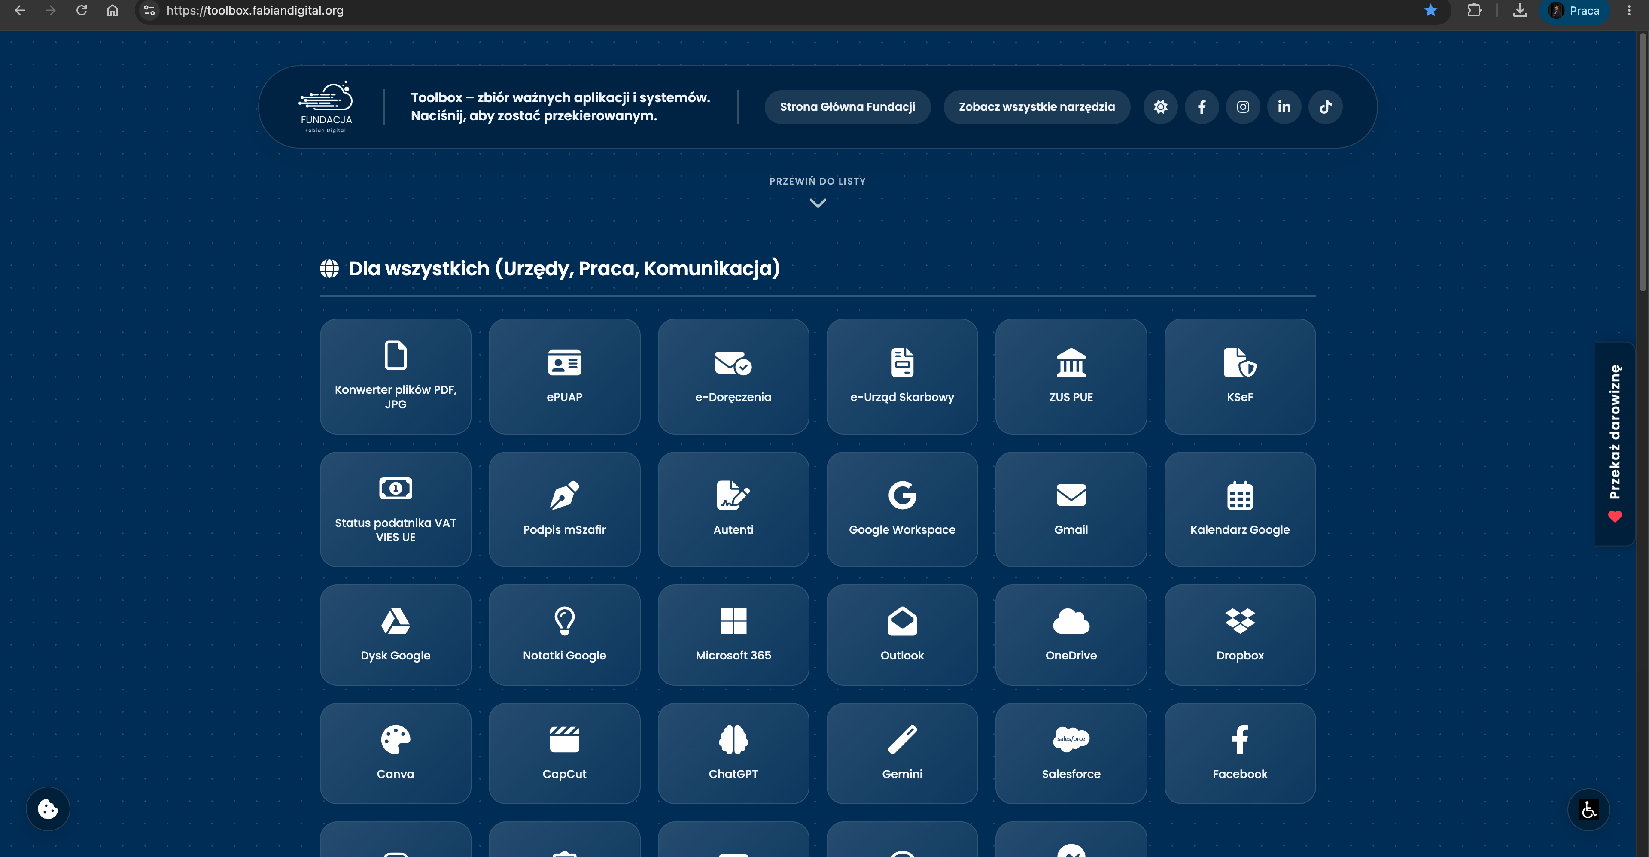
Task: Open cookie settings button
Action: [x=48, y=809]
